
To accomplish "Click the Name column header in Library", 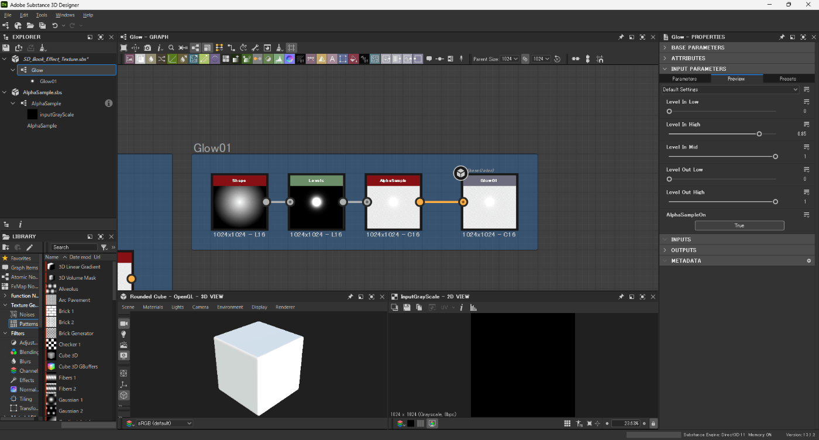I will click(x=52, y=257).
